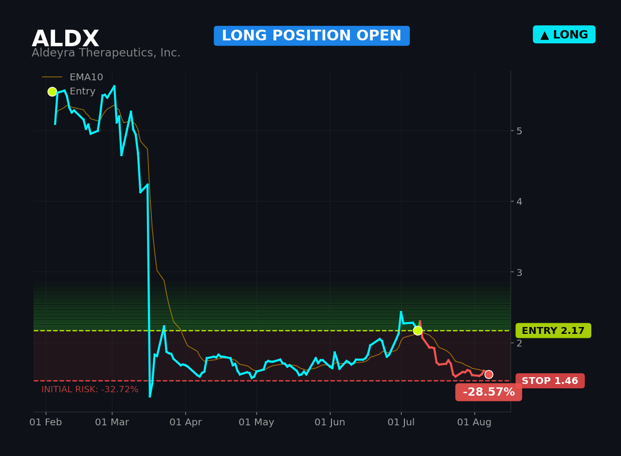Click the y-axis value 2

click(x=519, y=343)
